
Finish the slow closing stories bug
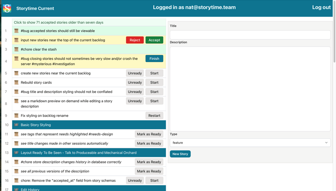[154, 59]
